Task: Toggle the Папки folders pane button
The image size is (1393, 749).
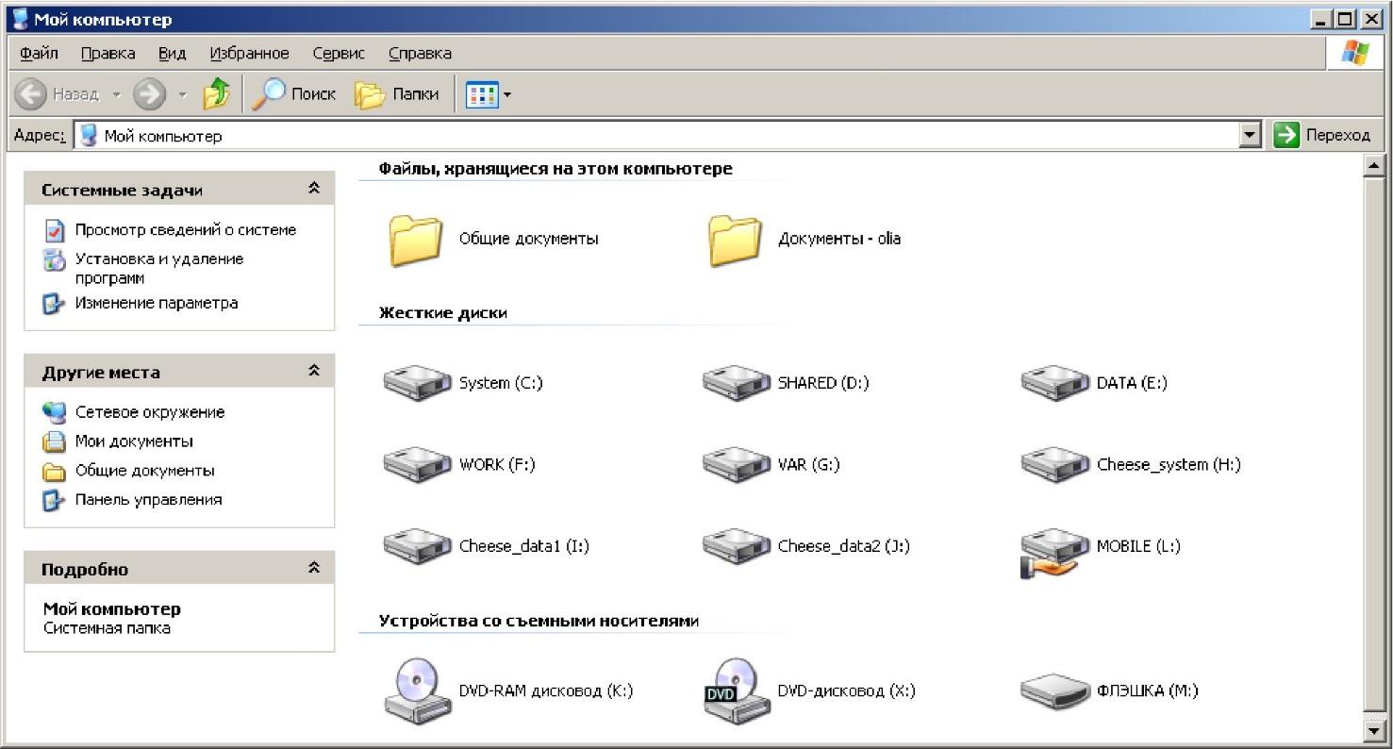Action: (x=397, y=93)
